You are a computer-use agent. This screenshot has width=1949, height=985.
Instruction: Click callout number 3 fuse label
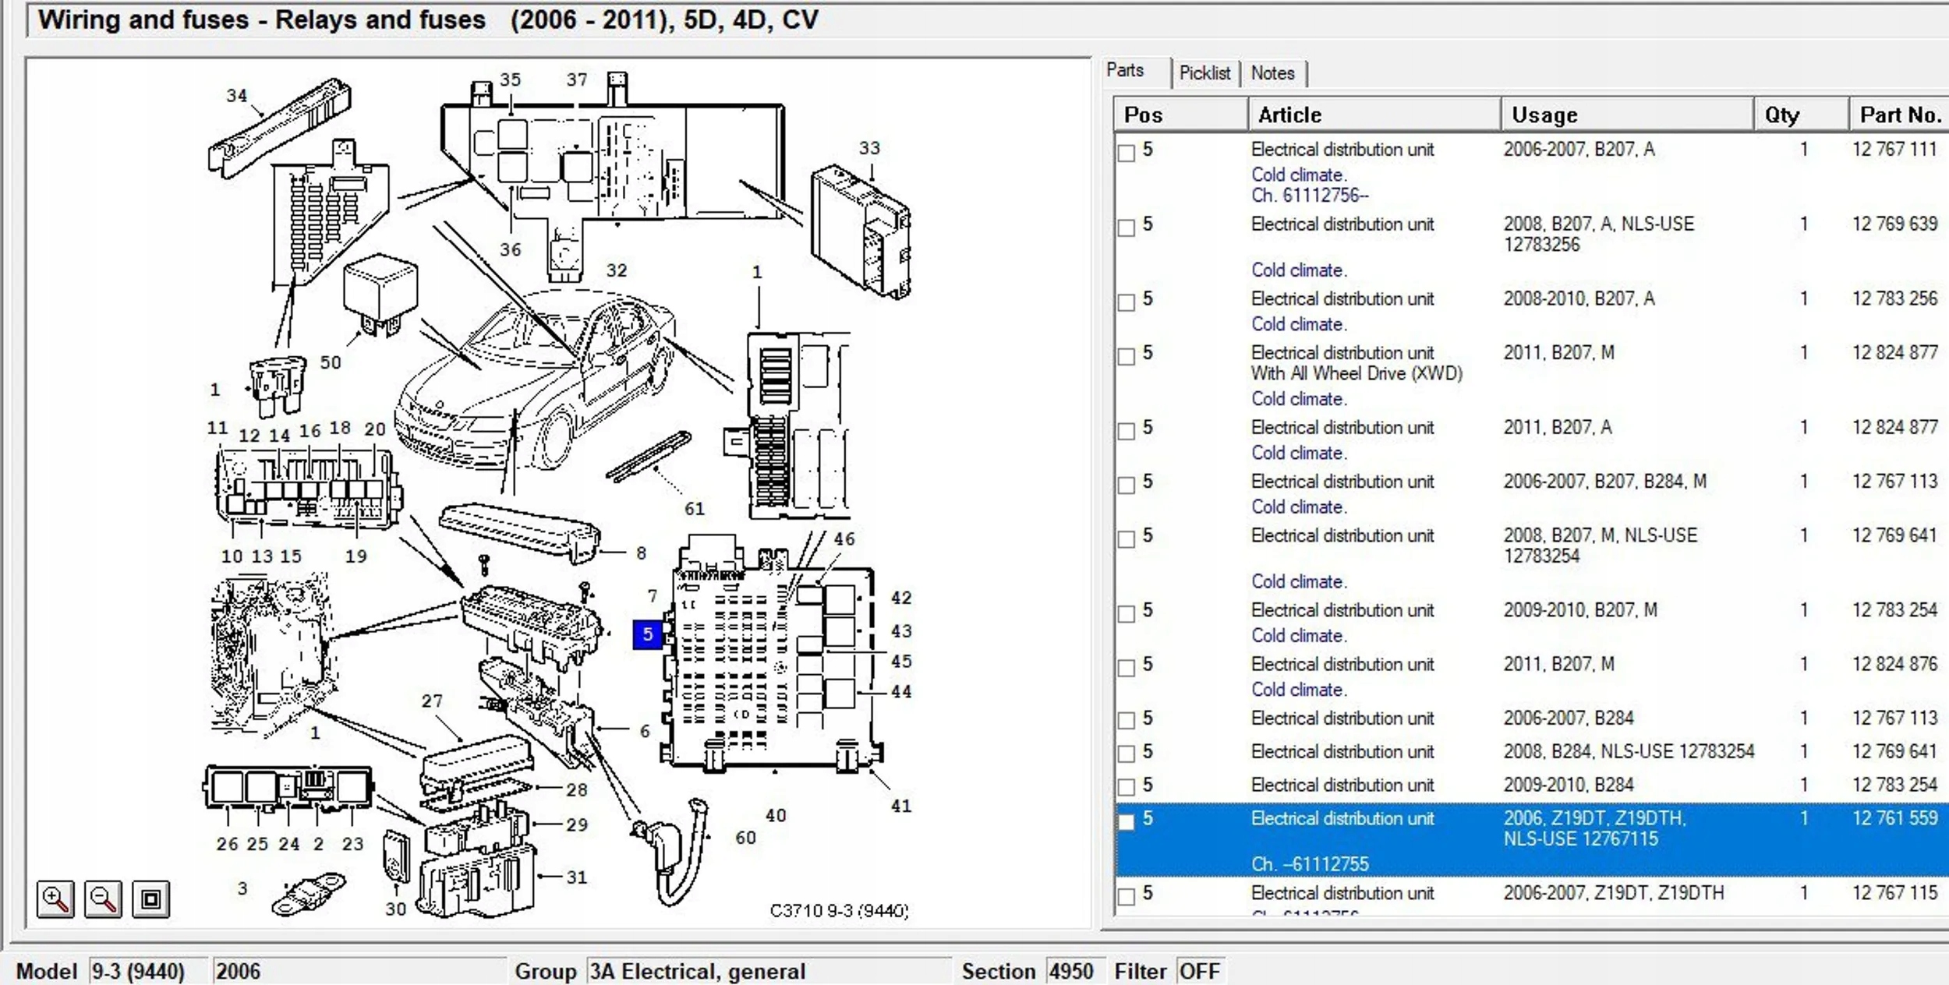click(x=242, y=888)
